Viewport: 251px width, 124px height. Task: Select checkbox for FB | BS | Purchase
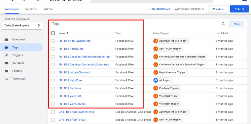(53, 88)
